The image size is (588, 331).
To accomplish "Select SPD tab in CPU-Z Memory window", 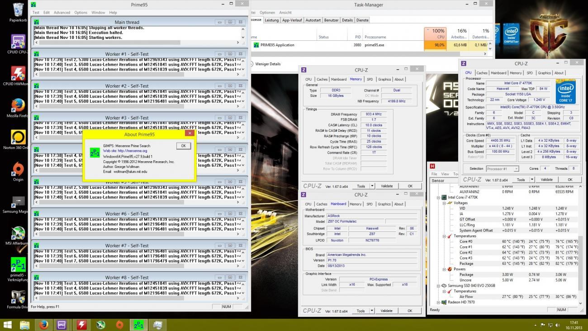I will (x=370, y=79).
